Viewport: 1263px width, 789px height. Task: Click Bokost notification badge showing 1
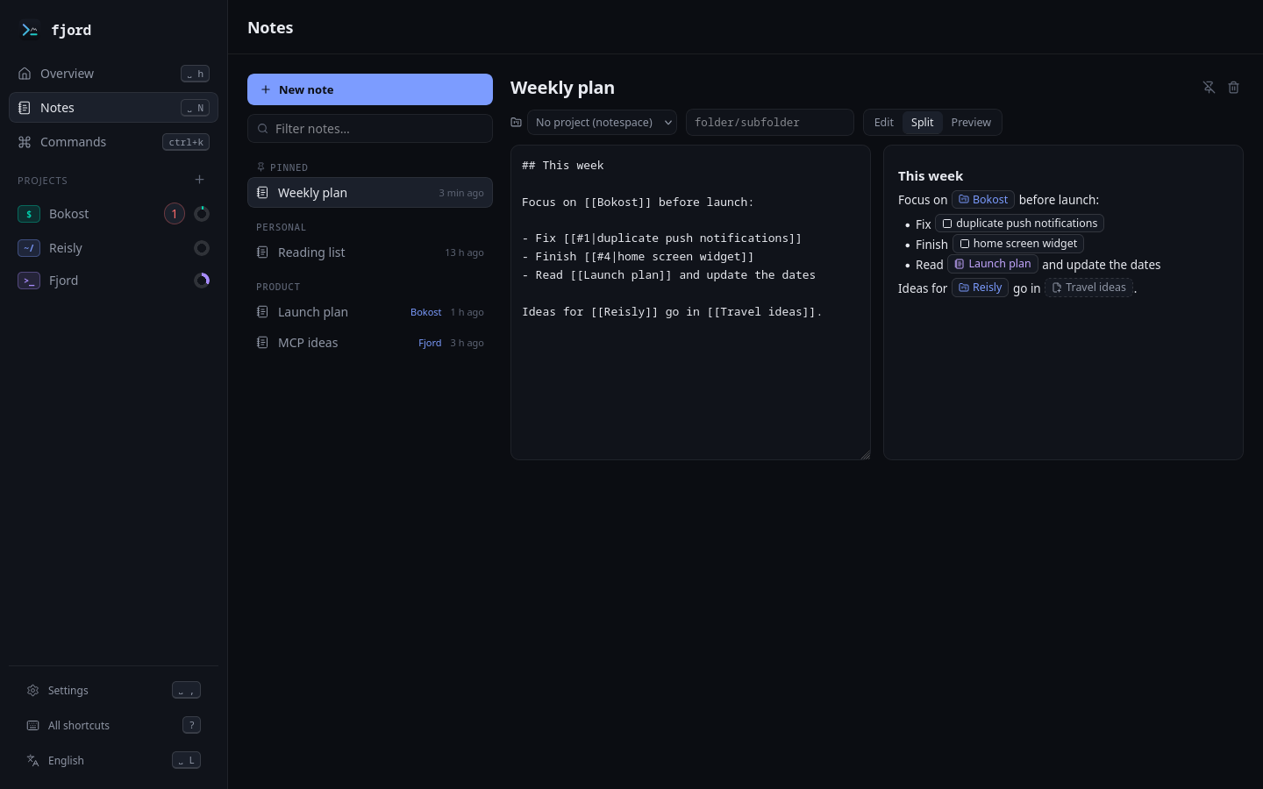[175, 214]
